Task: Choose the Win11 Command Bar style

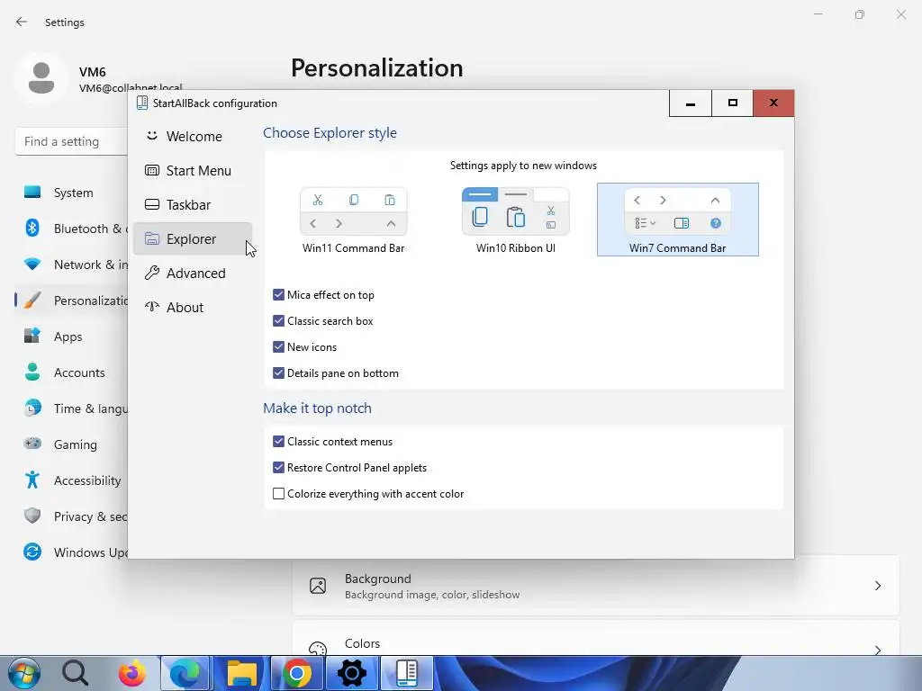Action: pyautogui.click(x=353, y=220)
